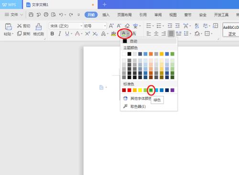Toggle Underline formatting

click(67, 34)
